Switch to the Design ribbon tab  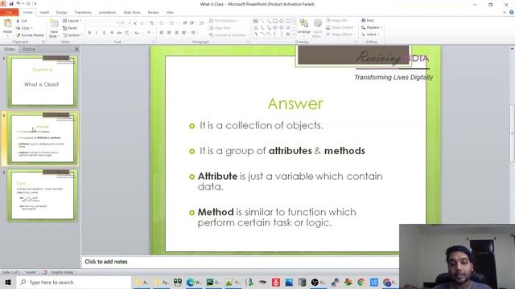point(61,13)
